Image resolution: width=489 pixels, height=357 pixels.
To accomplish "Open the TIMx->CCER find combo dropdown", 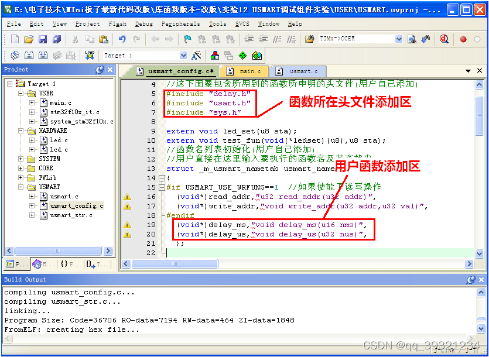I will tap(399, 39).
